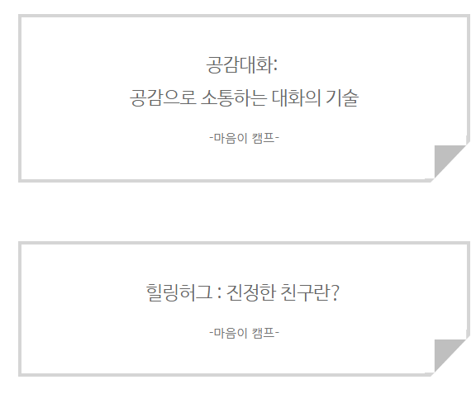
Task: Click the word 캠프 in the first card
Action: pos(264,138)
